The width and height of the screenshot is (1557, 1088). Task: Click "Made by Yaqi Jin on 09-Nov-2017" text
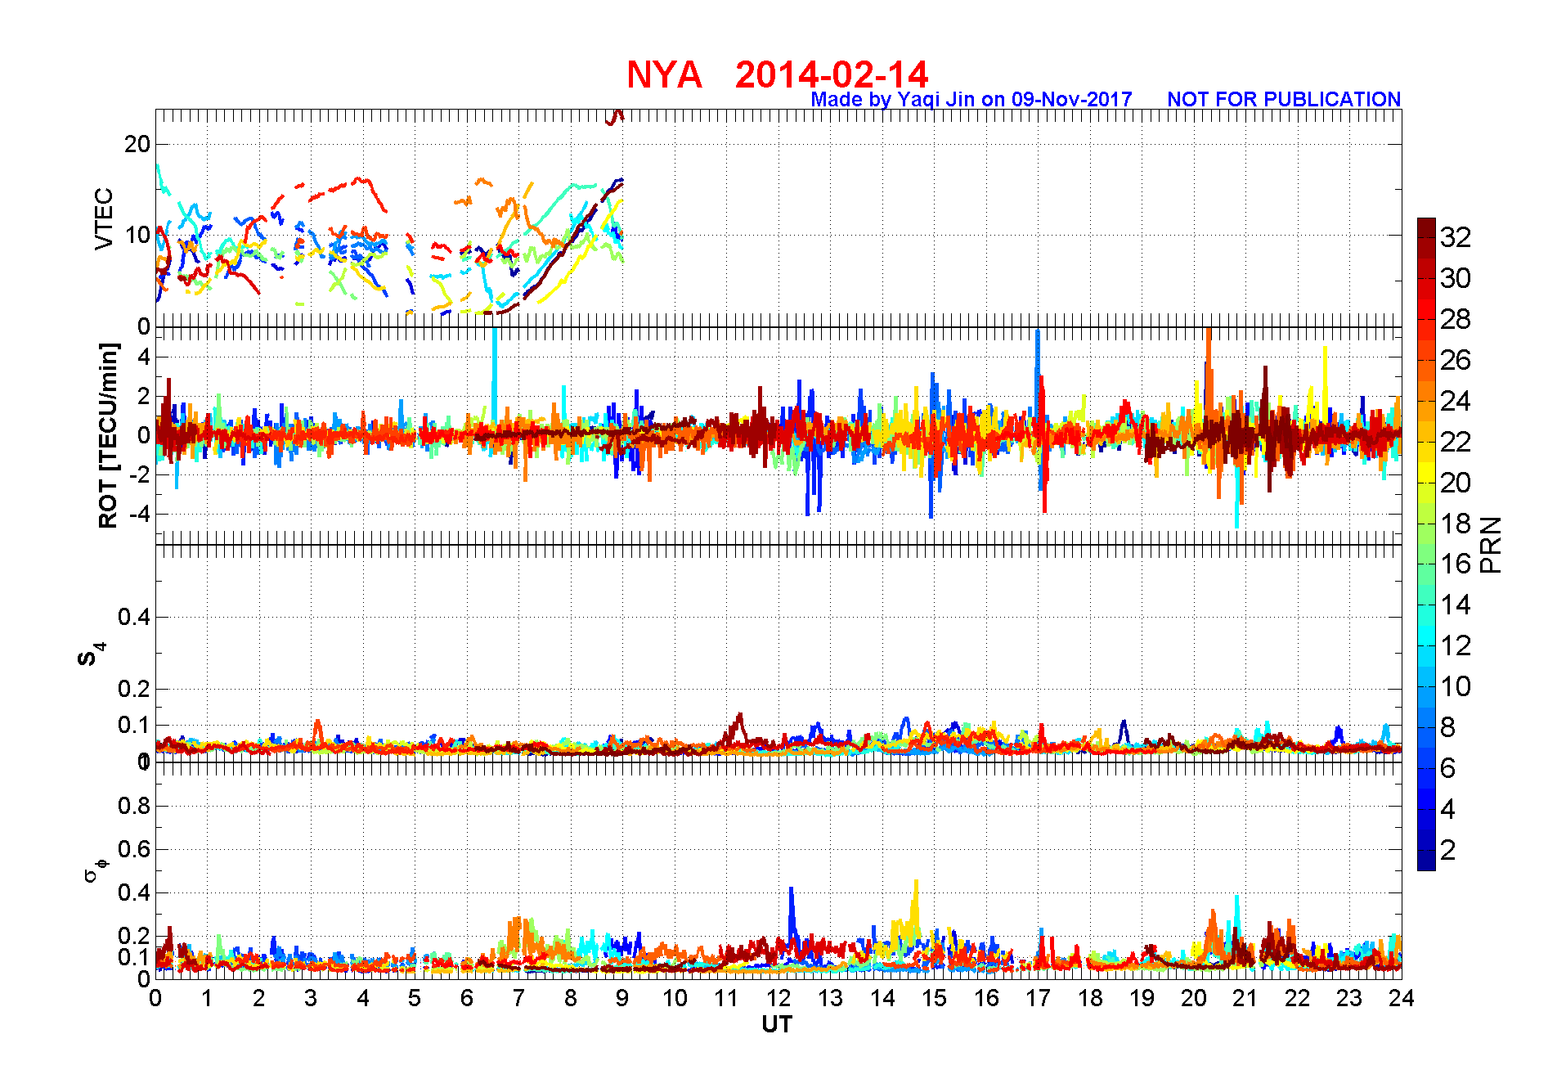971,99
